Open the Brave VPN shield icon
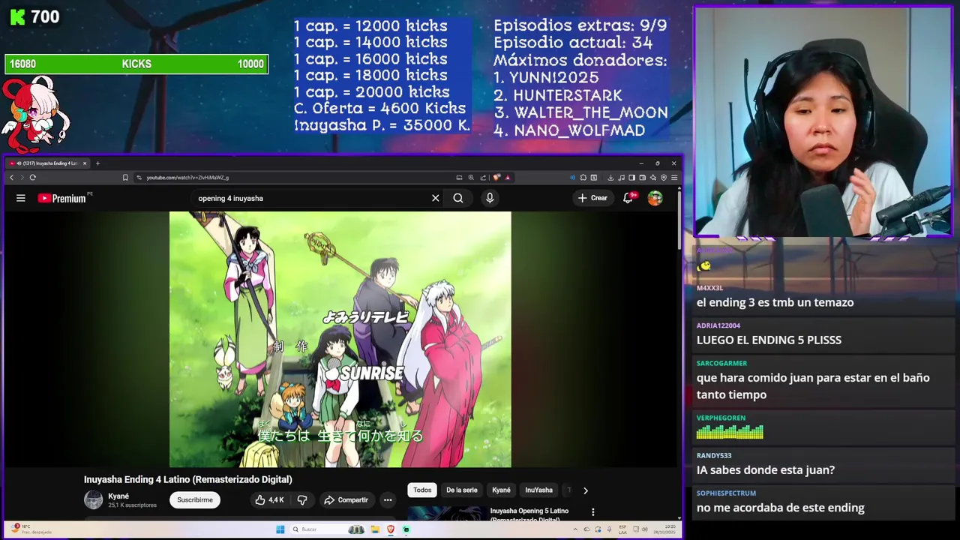This screenshot has width=960, height=540. click(x=664, y=178)
